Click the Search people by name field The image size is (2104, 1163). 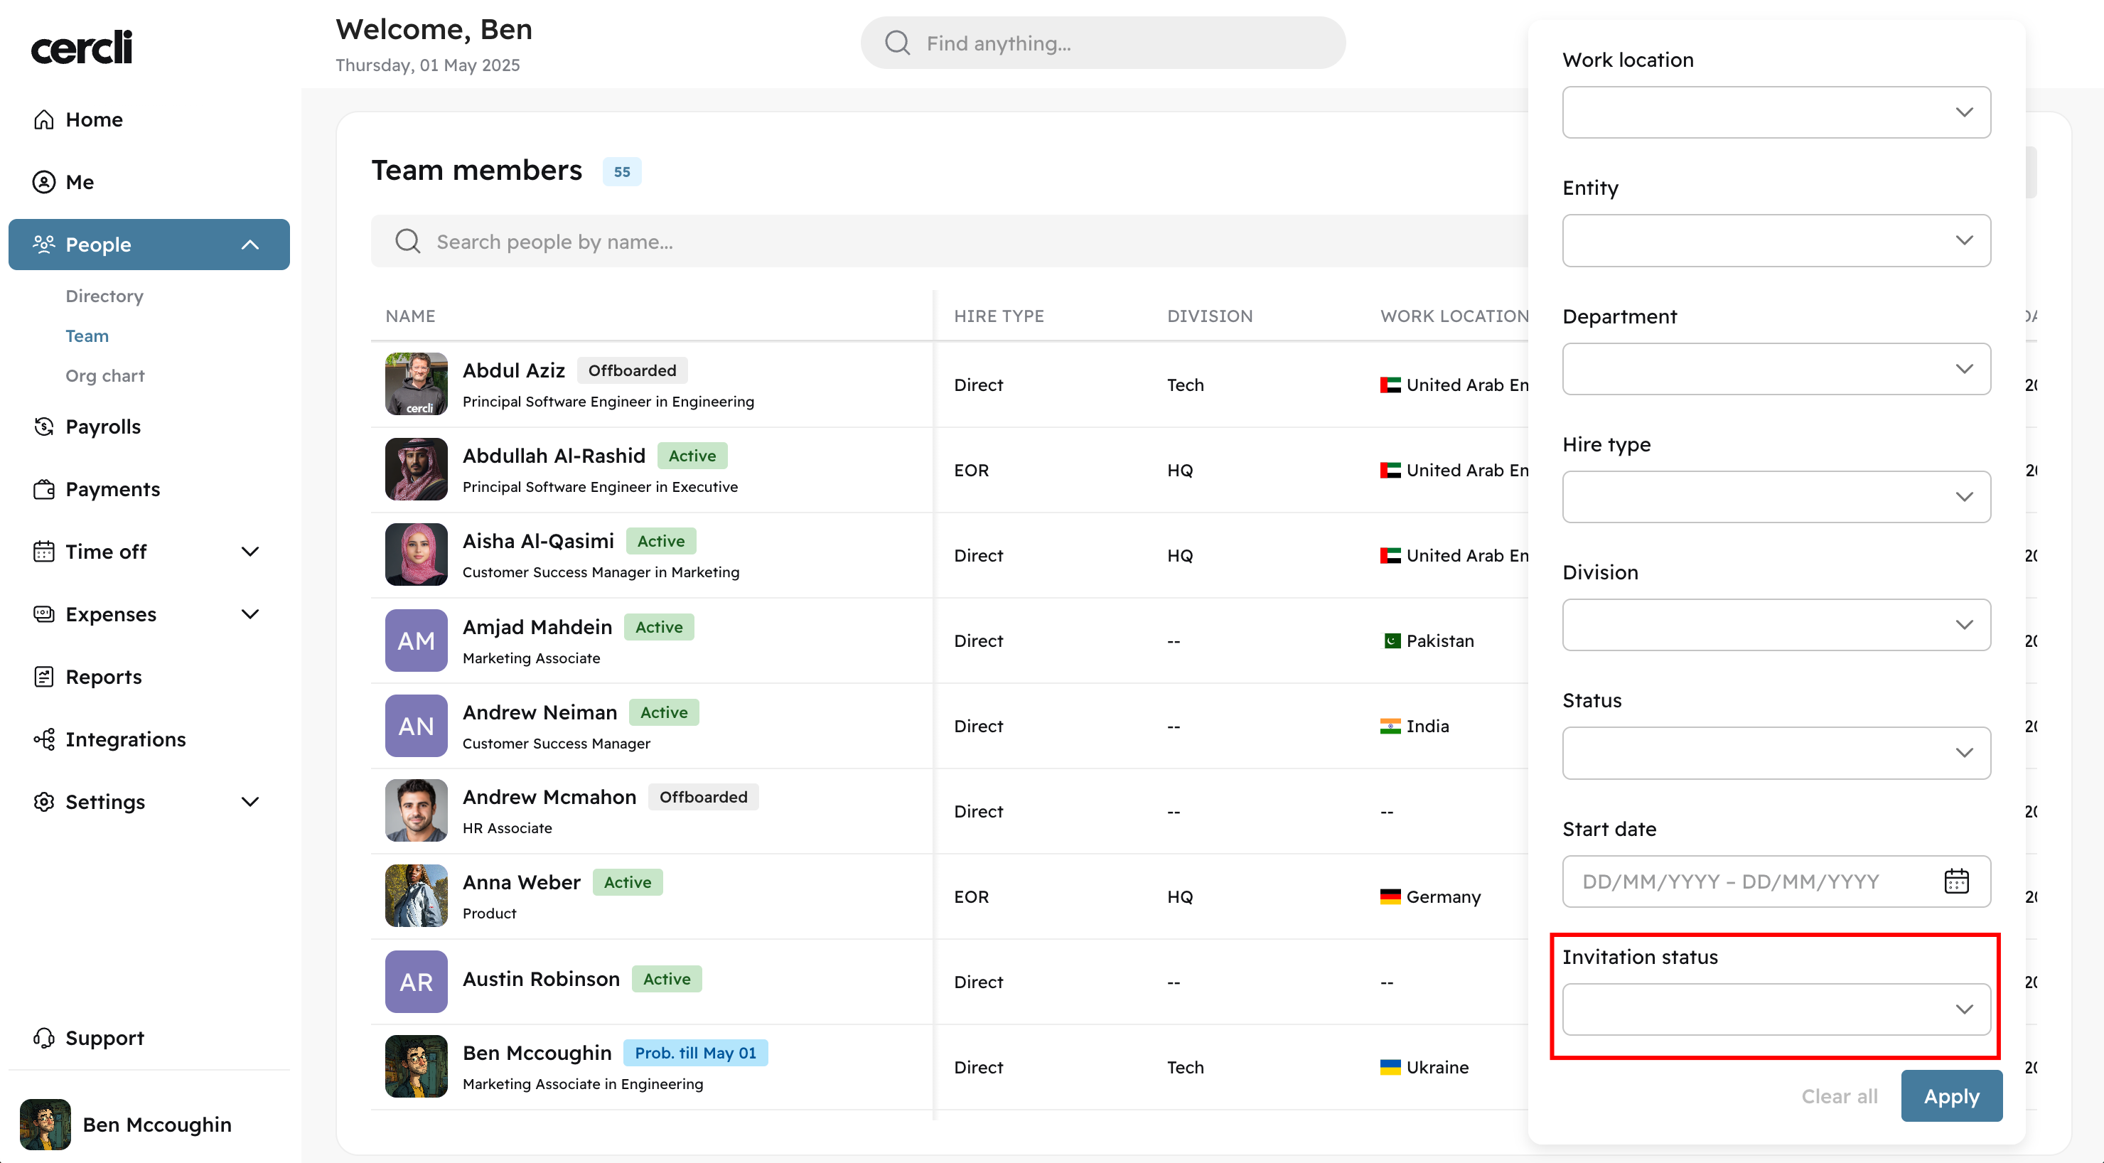(x=948, y=242)
